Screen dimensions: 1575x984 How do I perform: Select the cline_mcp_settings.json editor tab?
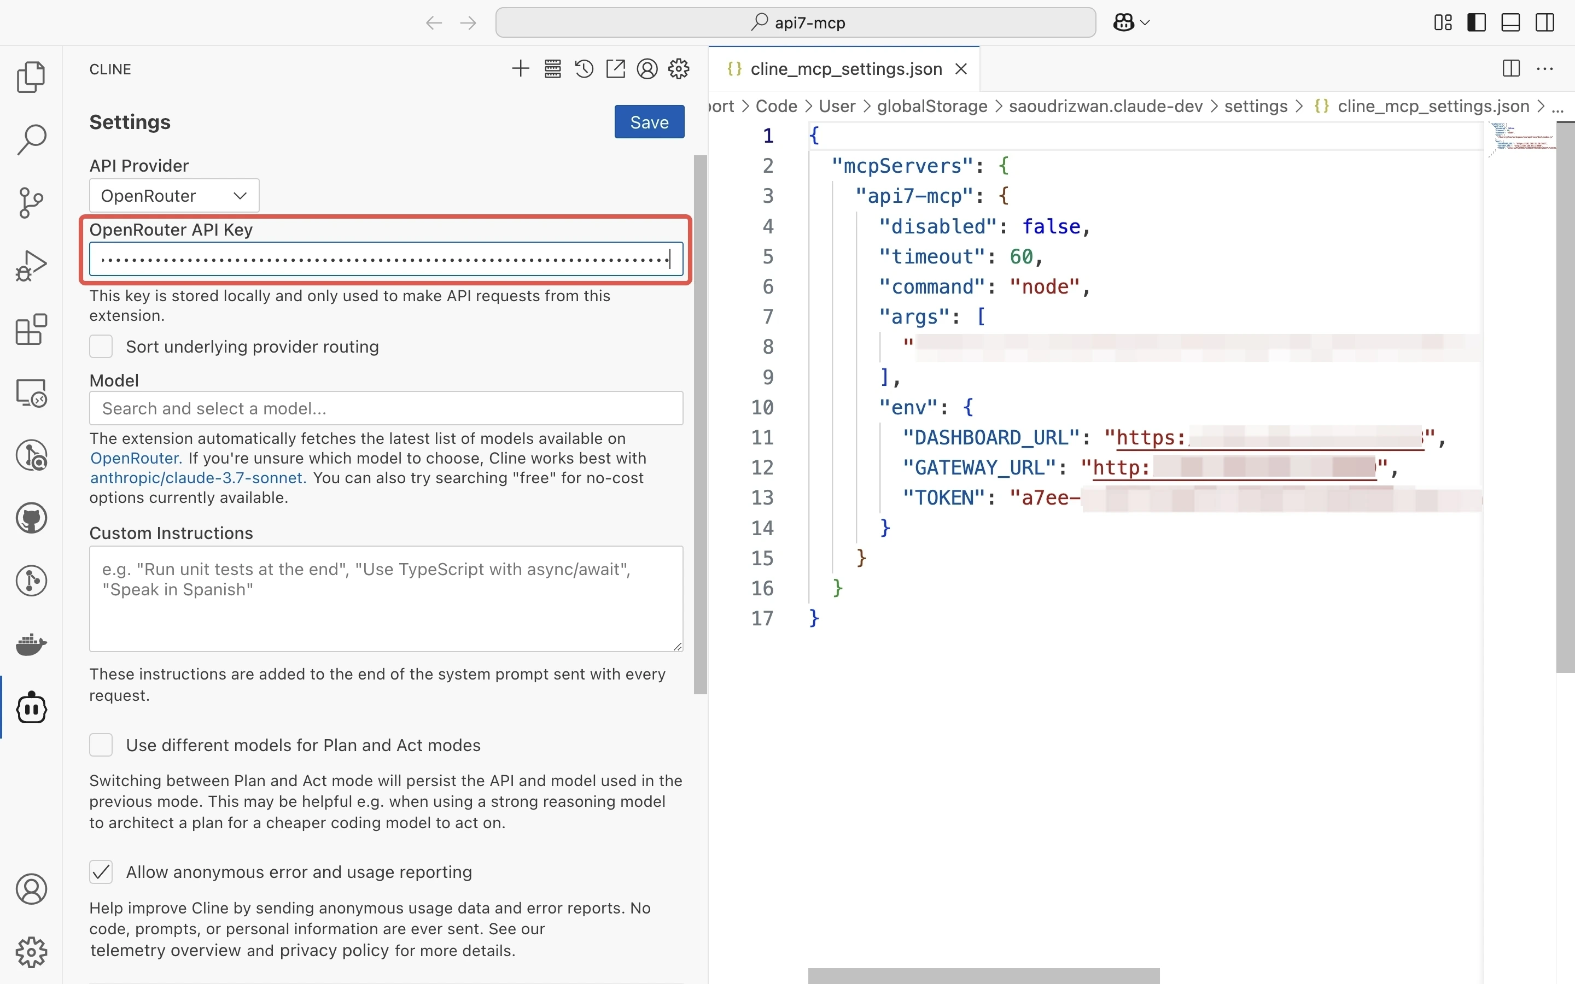845,69
